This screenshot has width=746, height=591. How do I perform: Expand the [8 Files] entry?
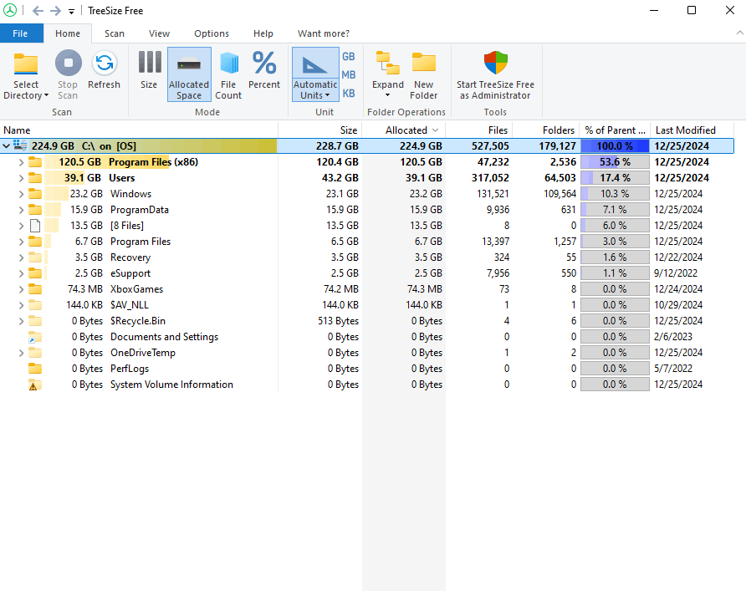tap(21, 226)
